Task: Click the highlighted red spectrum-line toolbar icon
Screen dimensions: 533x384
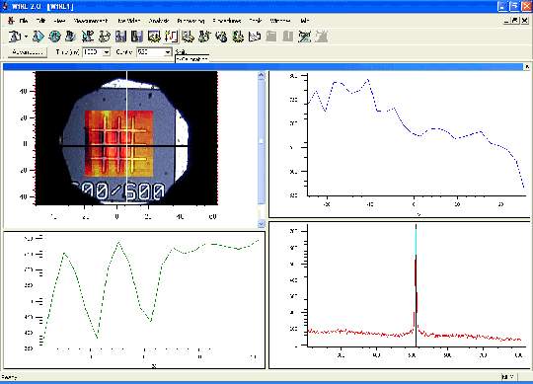Action: pyautogui.click(x=171, y=36)
